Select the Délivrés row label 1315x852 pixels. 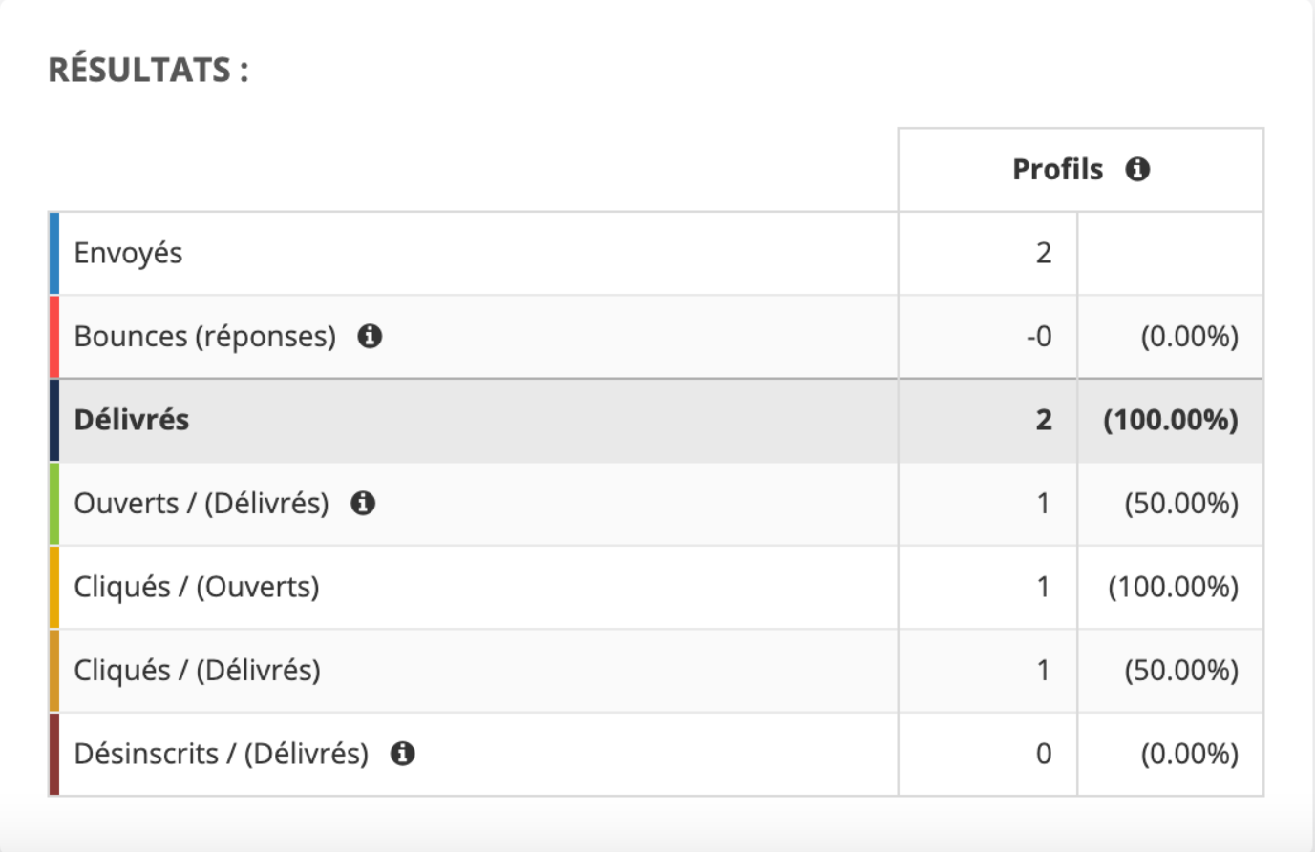pos(132,420)
